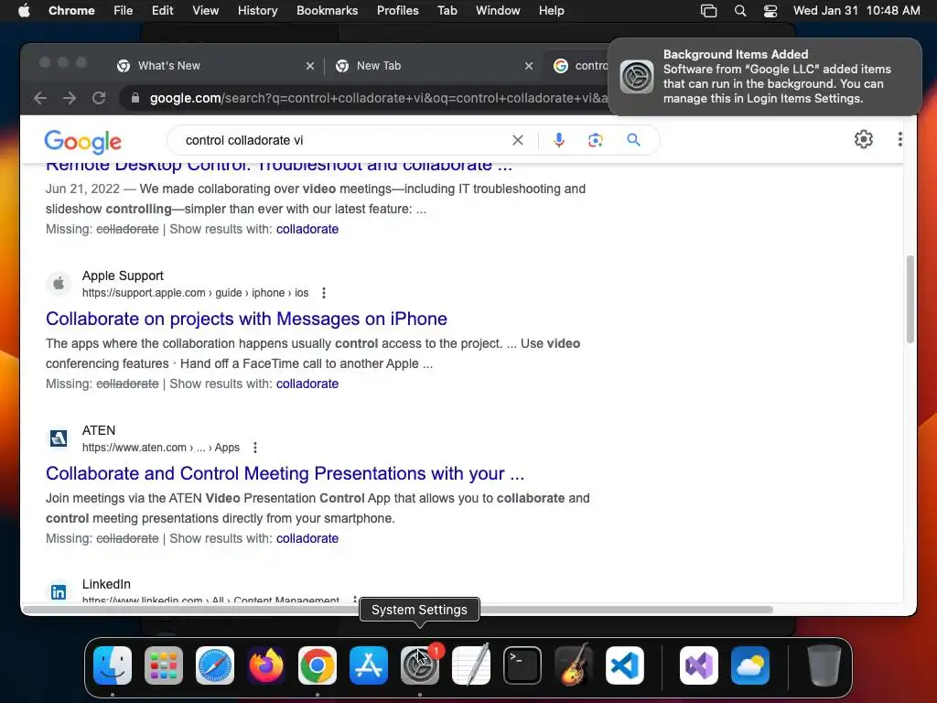Click the site security lock icon
Image resolution: width=937 pixels, height=703 pixels.
[135, 98]
